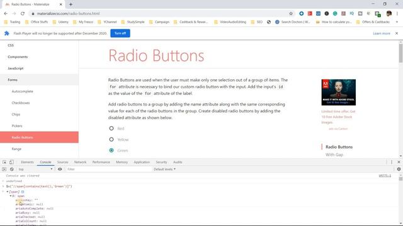Open the Autocomplete sidebar link
The image size is (403, 226).
[x=23, y=92]
